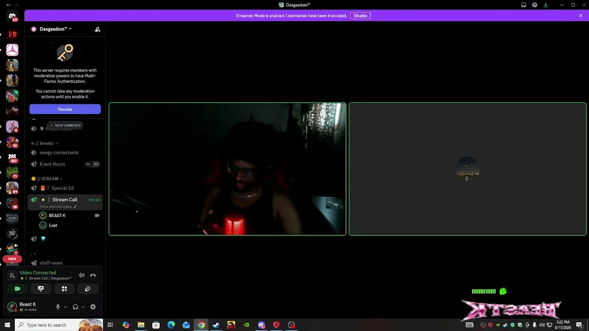Screen dimensions: 589x331
Task: Turn off the camera
Action: [x=17, y=289]
